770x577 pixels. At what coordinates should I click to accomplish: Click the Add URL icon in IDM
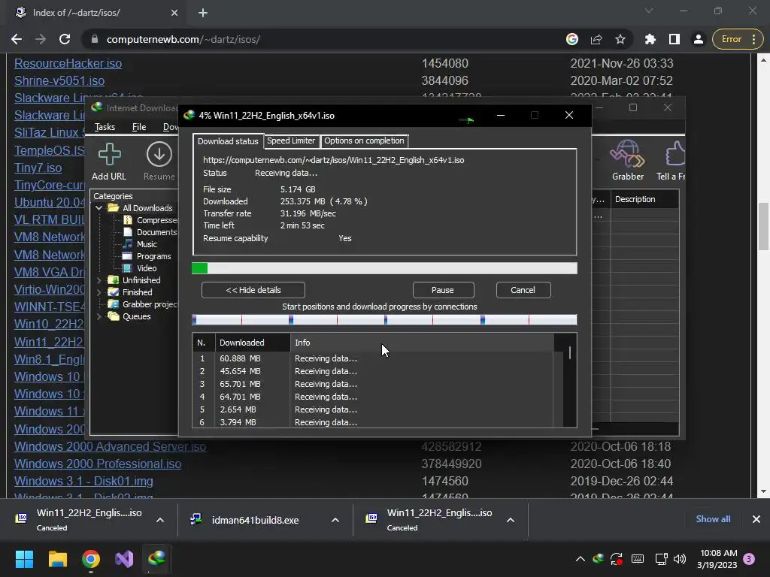(x=109, y=154)
